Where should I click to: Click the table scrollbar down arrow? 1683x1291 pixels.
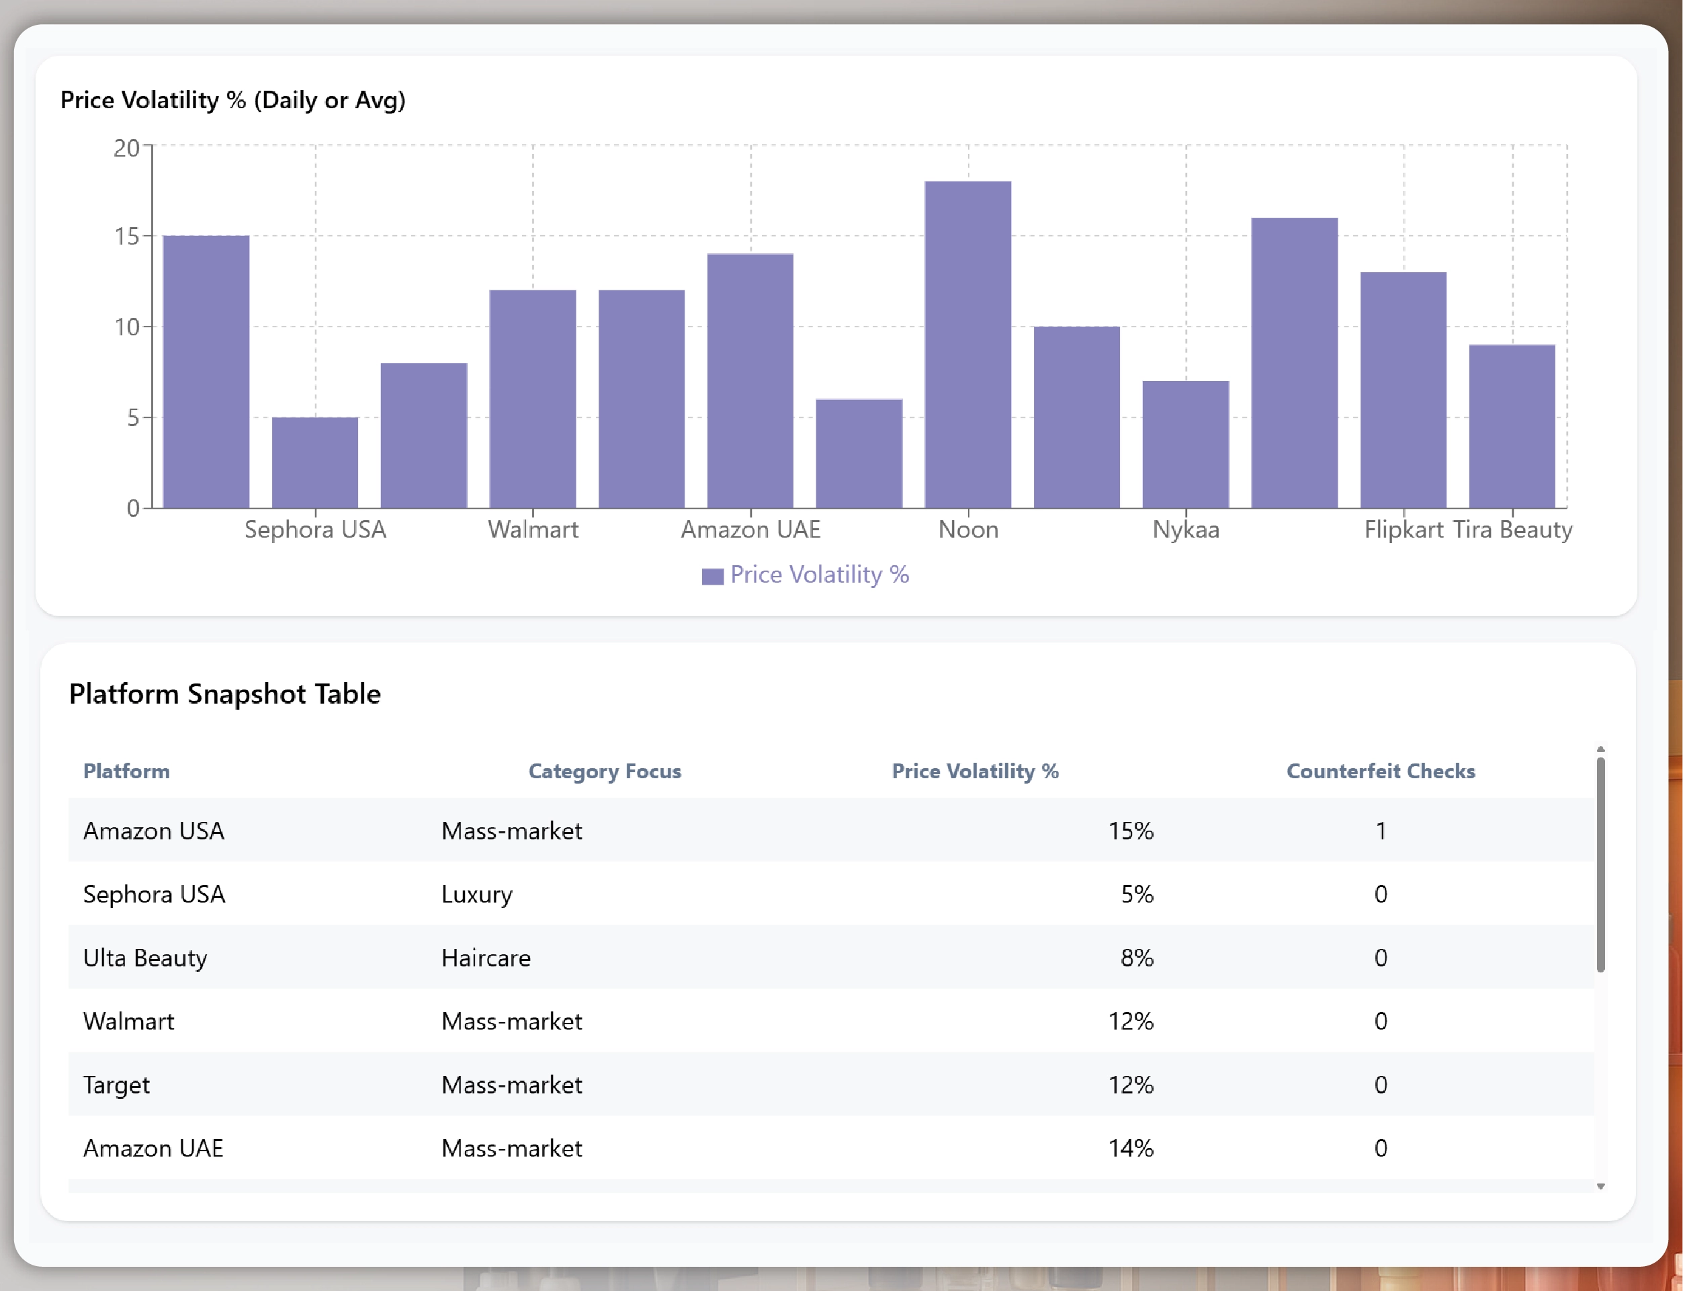pos(1601,1186)
